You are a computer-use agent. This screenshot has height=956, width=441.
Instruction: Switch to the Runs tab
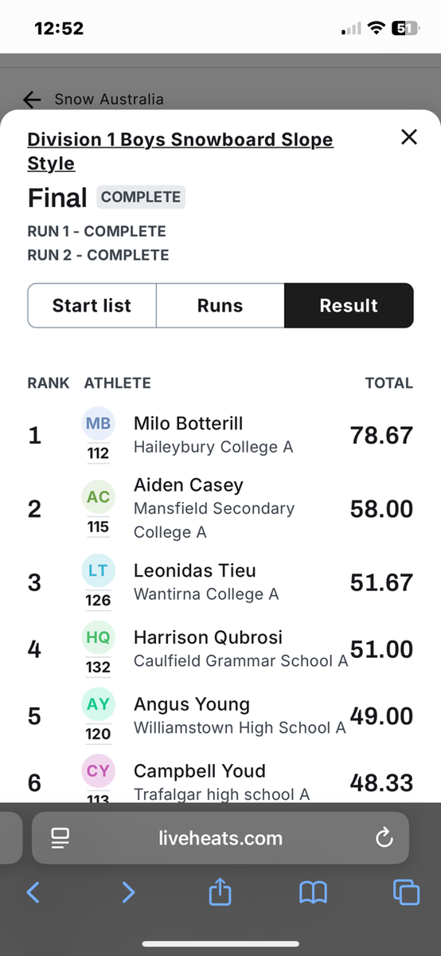coord(220,306)
